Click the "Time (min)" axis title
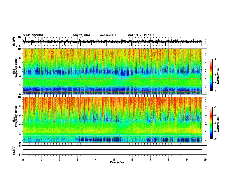 coord(117,162)
